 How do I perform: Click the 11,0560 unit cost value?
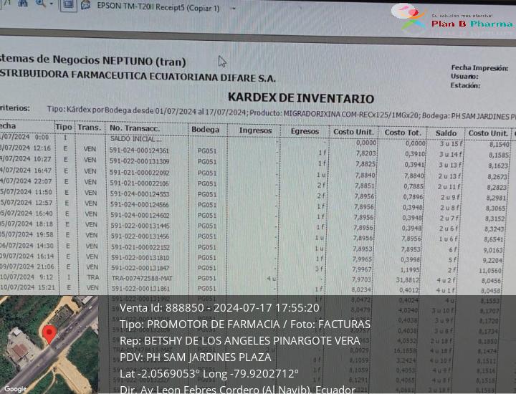point(490,271)
